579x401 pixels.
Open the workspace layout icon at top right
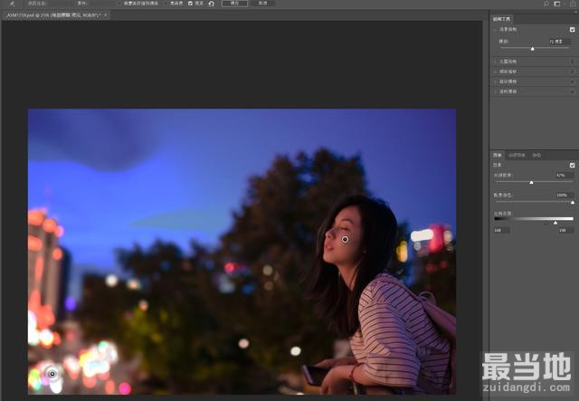coord(559,4)
